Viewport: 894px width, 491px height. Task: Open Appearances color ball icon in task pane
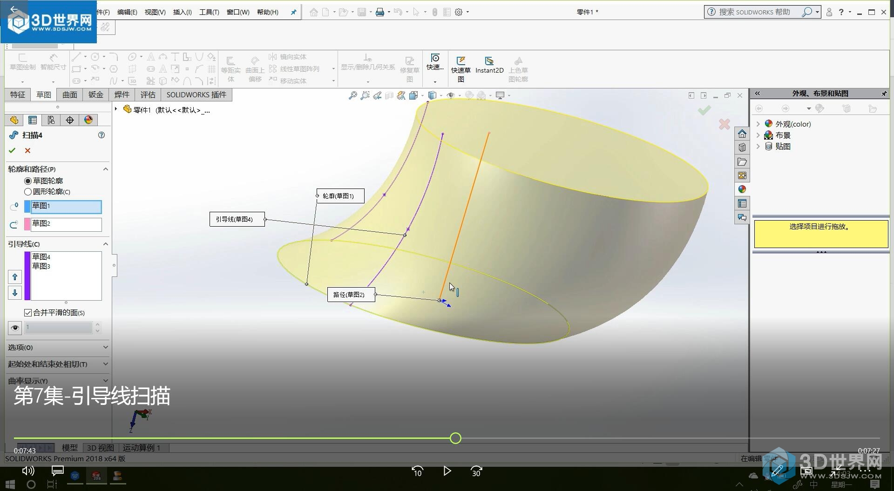742,189
